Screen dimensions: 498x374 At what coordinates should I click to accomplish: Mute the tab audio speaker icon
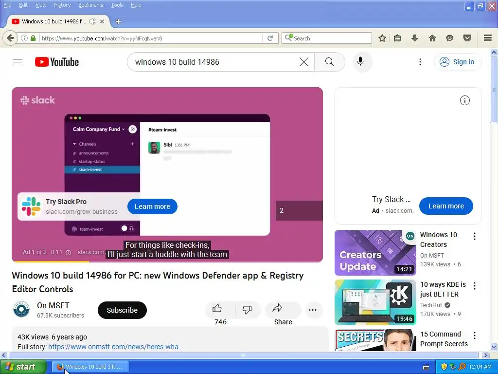tap(92, 21)
